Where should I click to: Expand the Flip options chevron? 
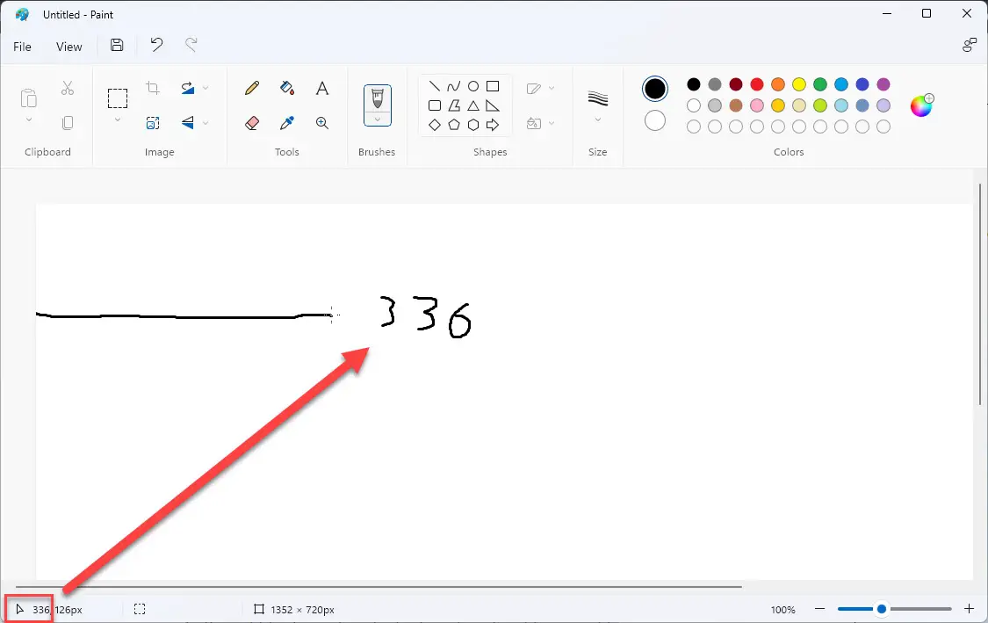[x=206, y=123]
